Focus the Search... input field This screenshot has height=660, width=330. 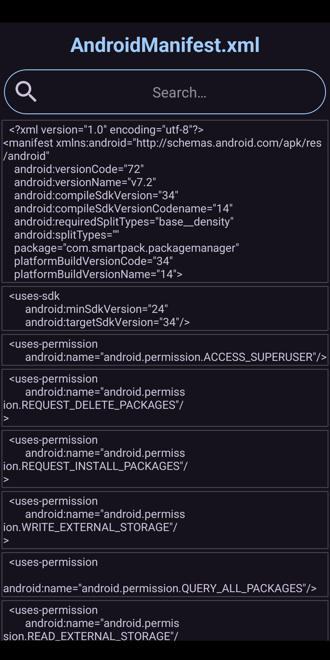[179, 92]
